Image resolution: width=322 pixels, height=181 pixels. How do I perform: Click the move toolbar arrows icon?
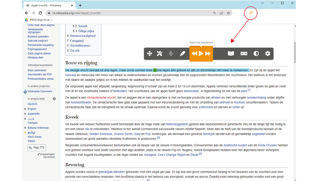point(150,54)
